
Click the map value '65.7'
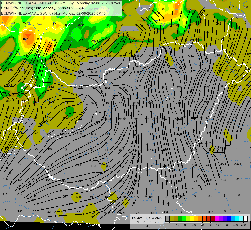63,212
